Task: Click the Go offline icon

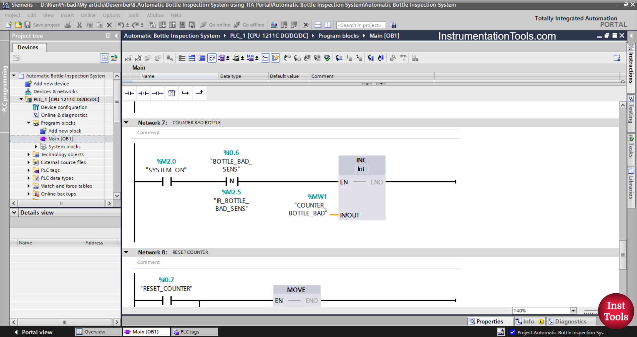Action: tap(249, 25)
